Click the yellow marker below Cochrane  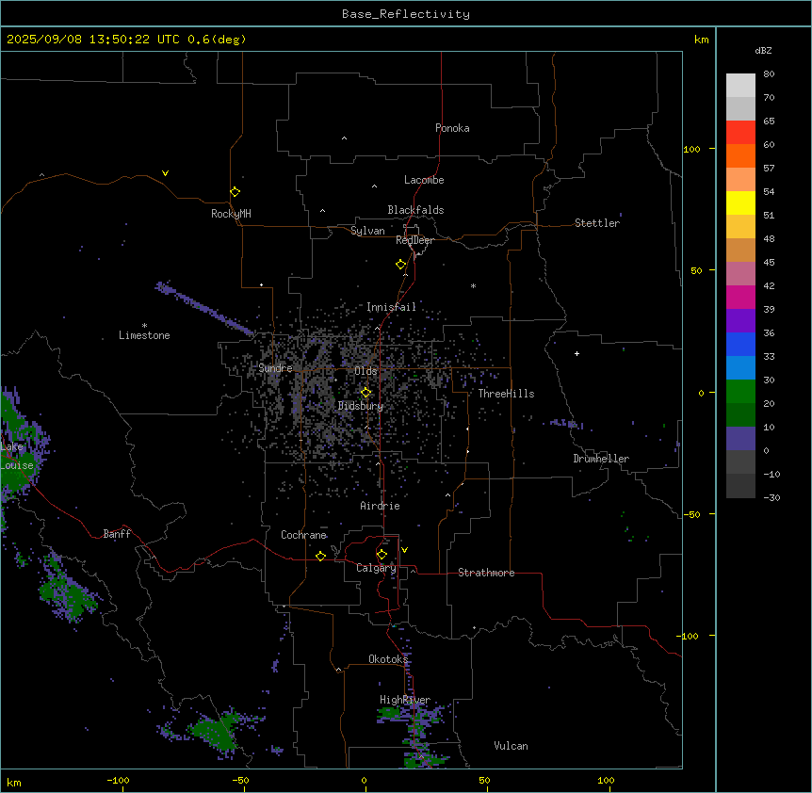320,556
